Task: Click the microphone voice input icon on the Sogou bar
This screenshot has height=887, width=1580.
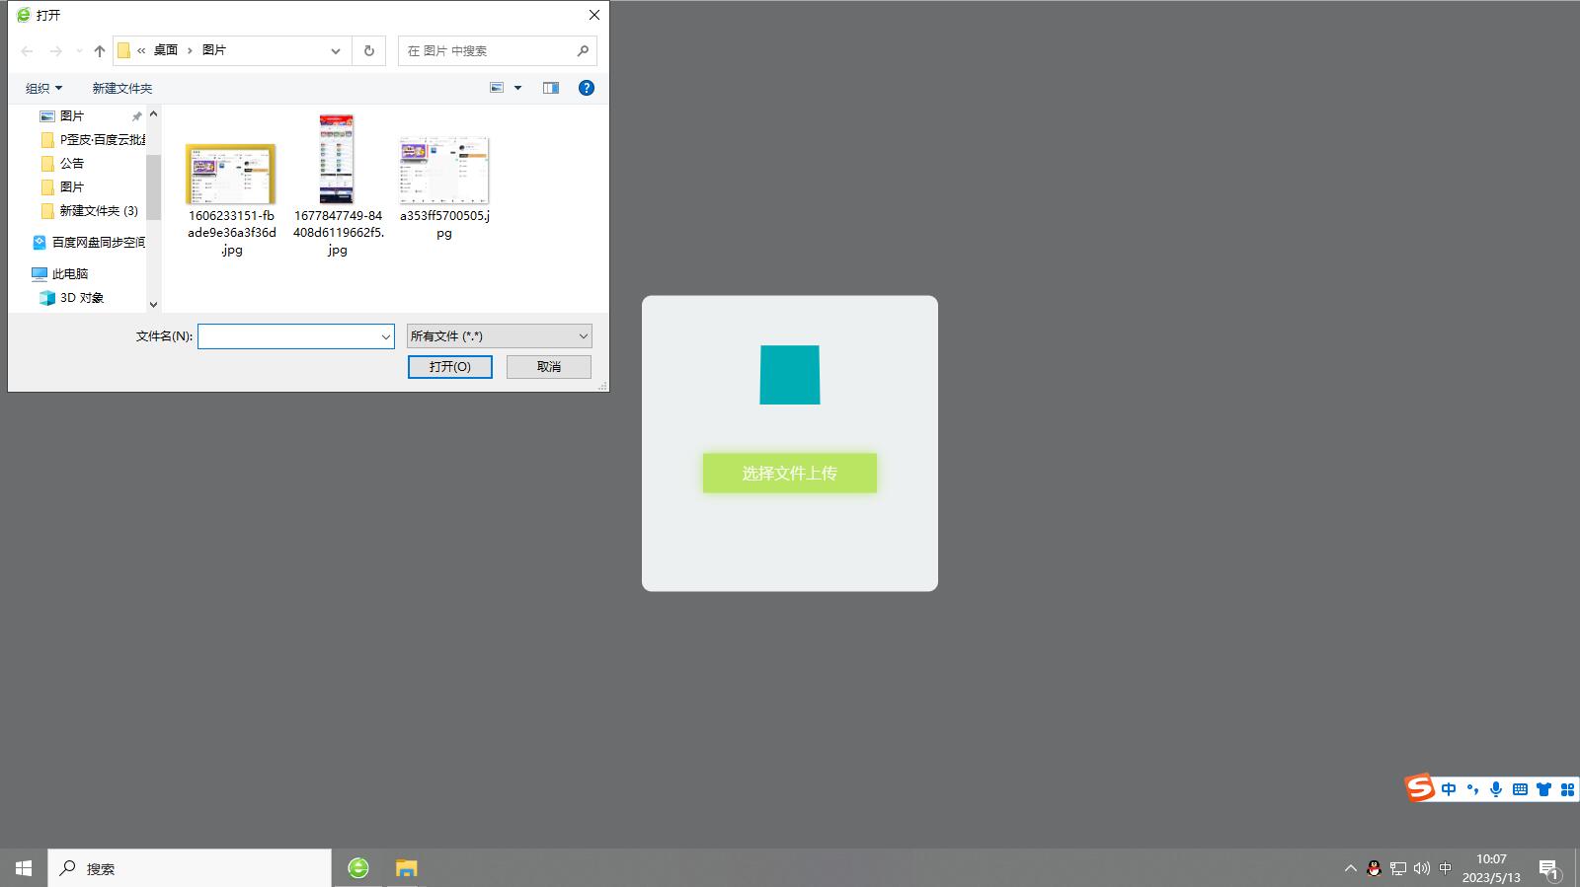Action: (x=1496, y=789)
